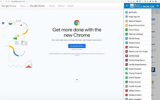Select Create Group menu item
This screenshot has width=160, height=100.
point(138,30)
